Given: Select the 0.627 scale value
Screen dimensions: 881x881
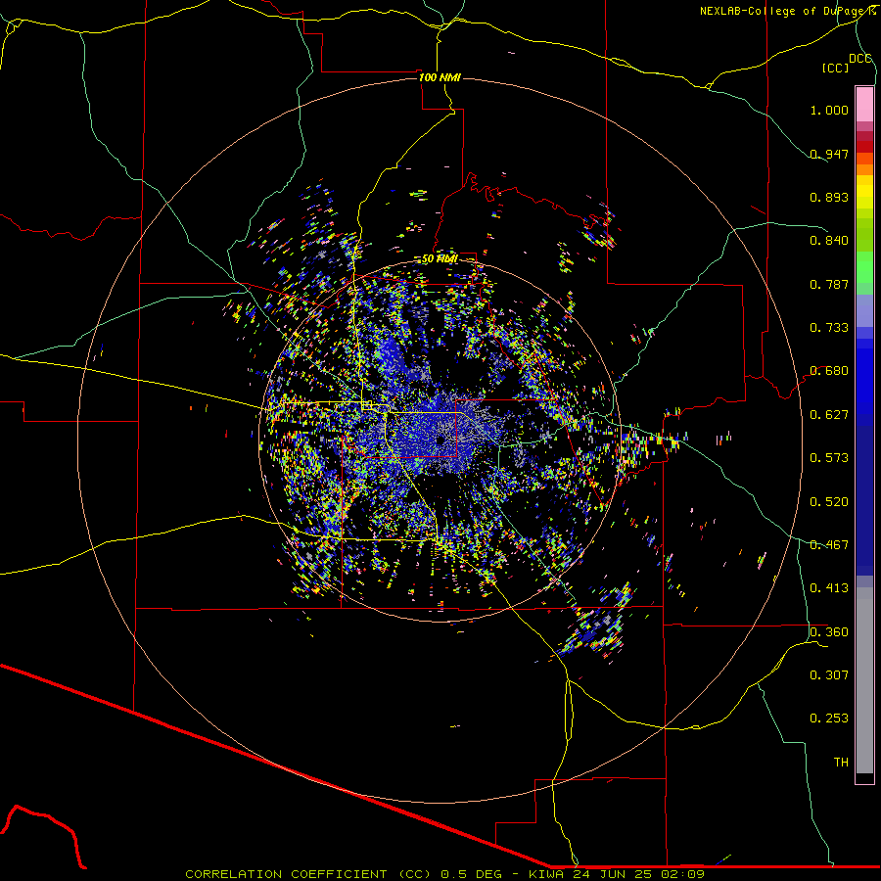Looking at the screenshot, I should coord(829,415).
